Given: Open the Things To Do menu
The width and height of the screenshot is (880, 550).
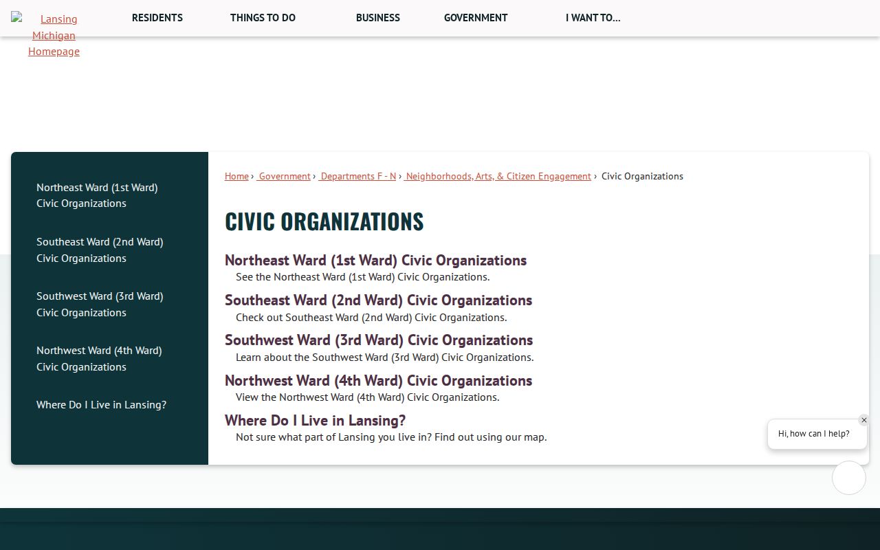Looking at the screenshot, I should pos(263,18).
